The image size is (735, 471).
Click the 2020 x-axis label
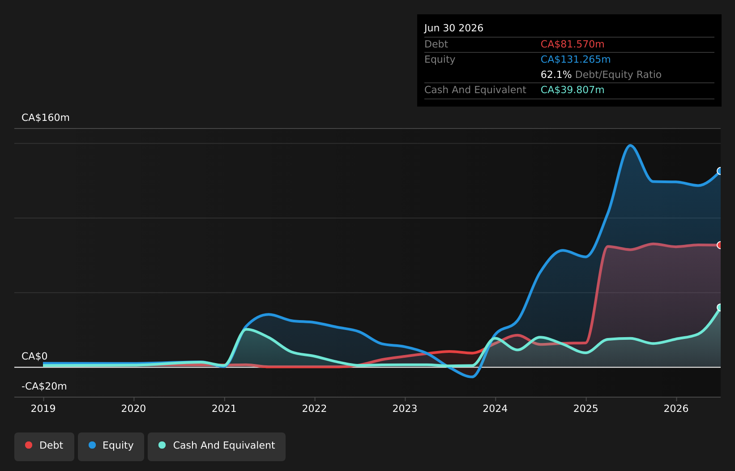[x=134, y=408]
